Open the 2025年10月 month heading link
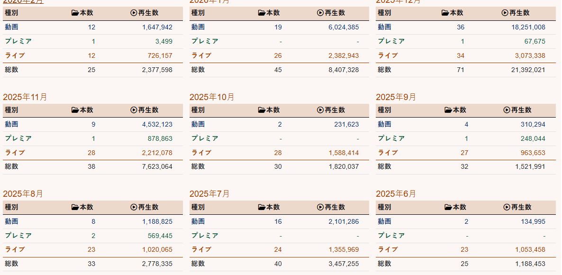The image size is (562, 275). (212, 97)
